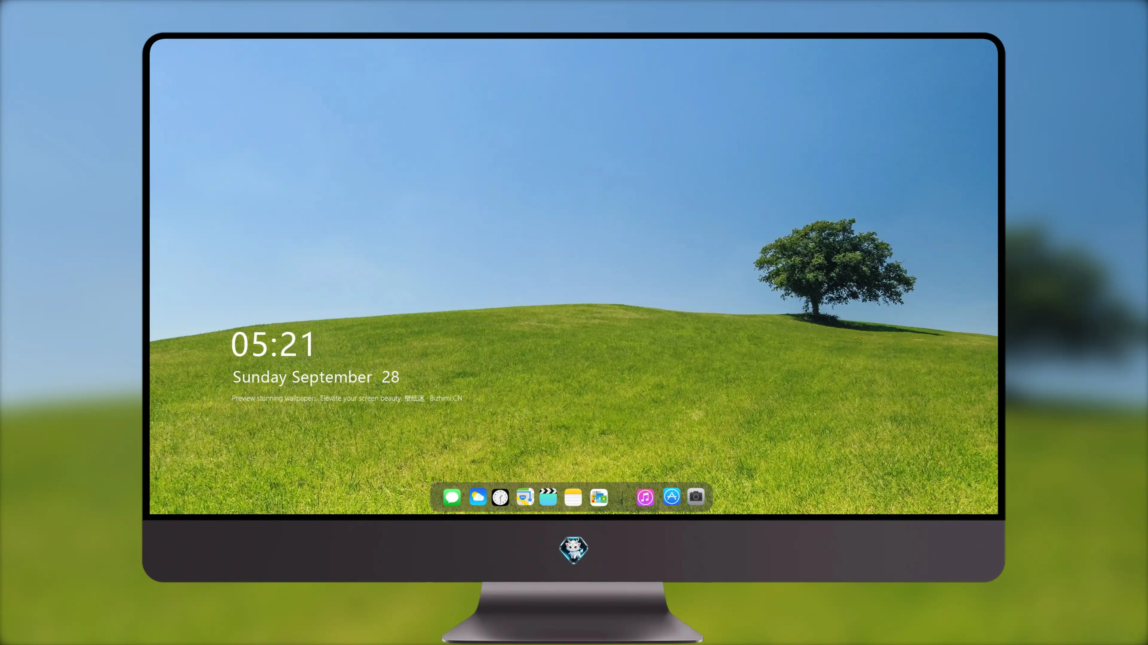This screenshot has width=1148, height=645.
Task: Open the Camera app in the dock
Action: point(696,496)
